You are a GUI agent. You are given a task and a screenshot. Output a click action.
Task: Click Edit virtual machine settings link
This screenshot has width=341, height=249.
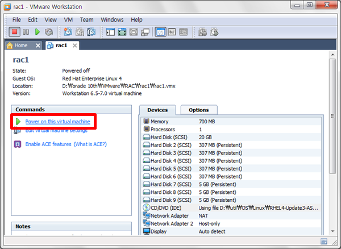point(56,131)
